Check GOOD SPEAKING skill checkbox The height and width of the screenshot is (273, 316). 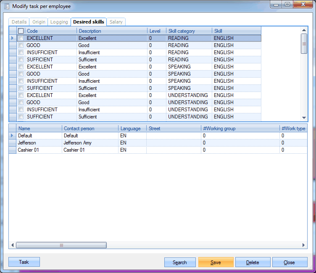[x=21, y=74]
